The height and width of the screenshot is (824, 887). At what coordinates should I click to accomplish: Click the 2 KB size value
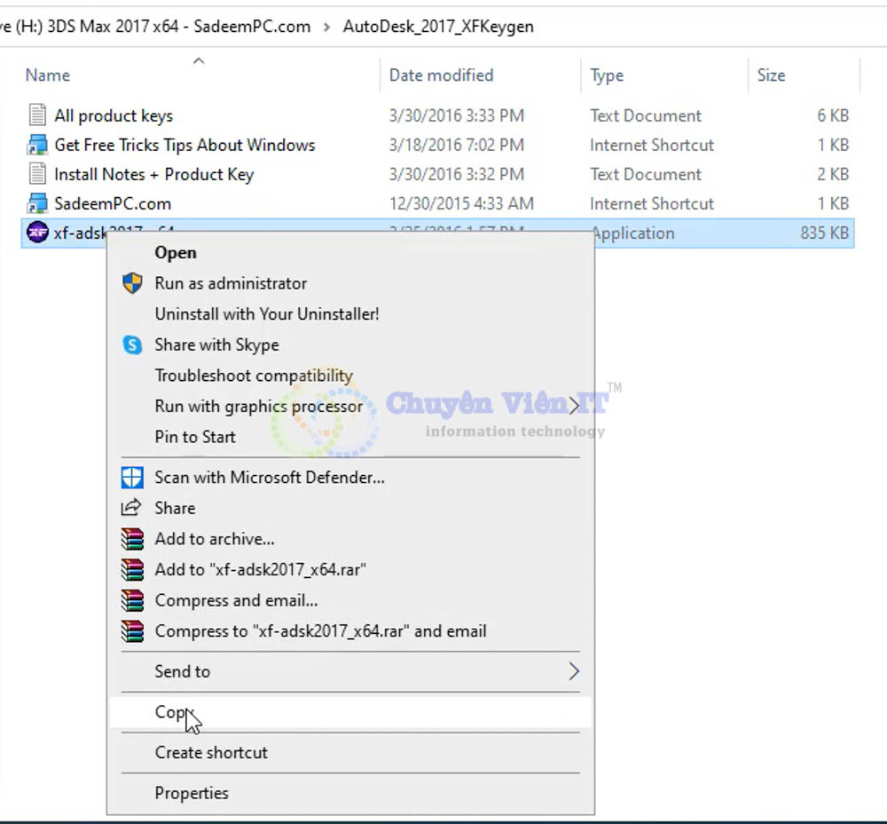coord(833,174)
